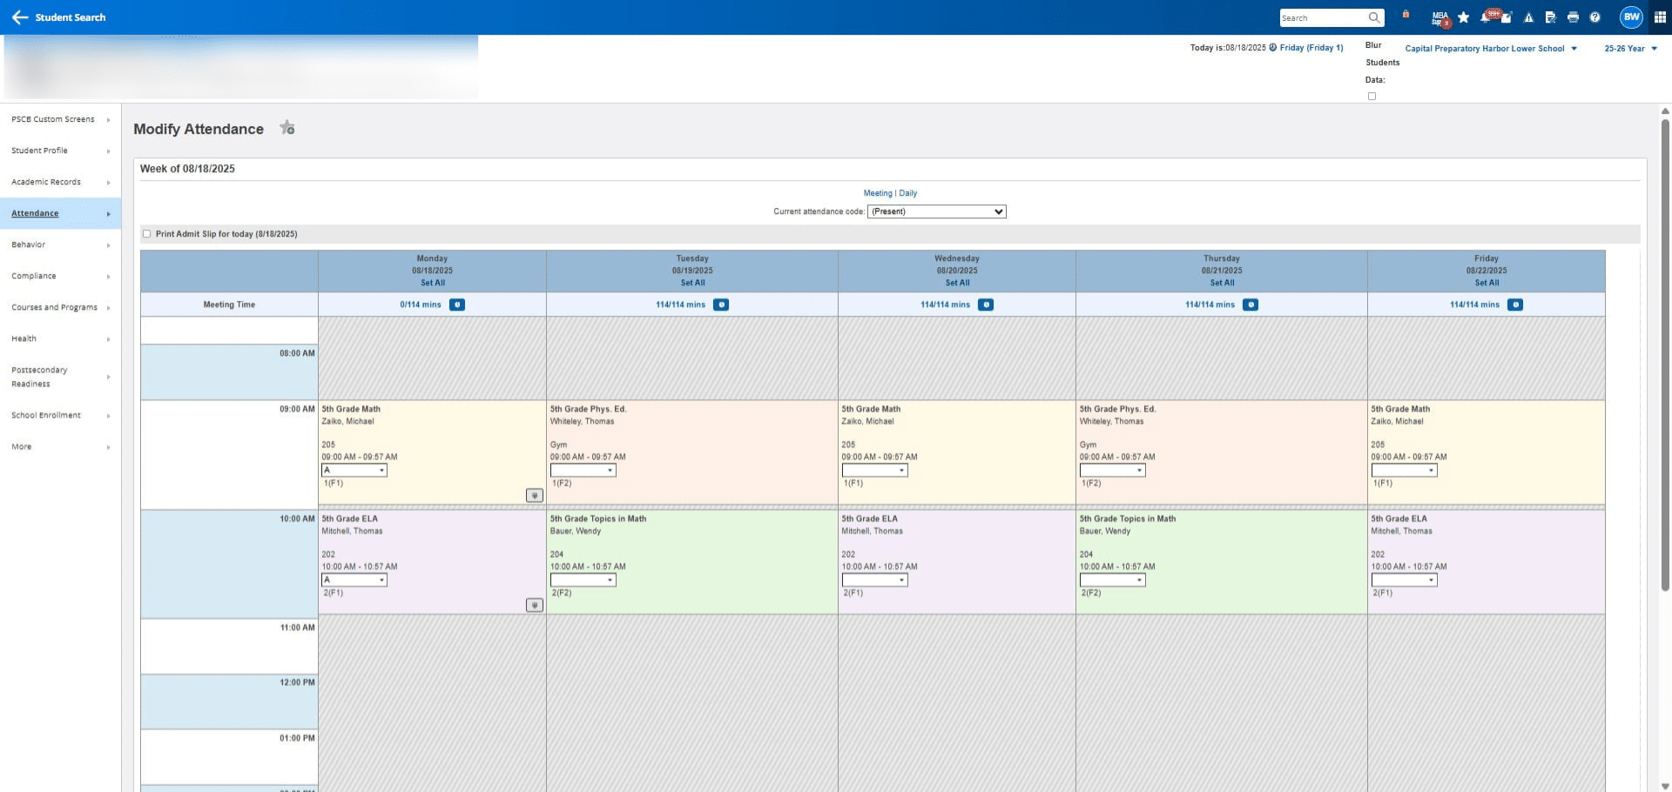Open Thursday 5th Grade Phys. Ed. attendance dropdown
The image size is (1672, 792).
[1112, 470]
